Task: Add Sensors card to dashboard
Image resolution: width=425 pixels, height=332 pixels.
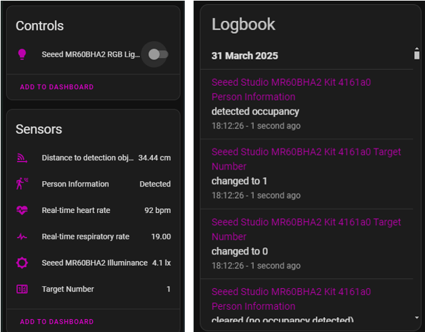Action: pyautogui.click(x=57, y=322)
